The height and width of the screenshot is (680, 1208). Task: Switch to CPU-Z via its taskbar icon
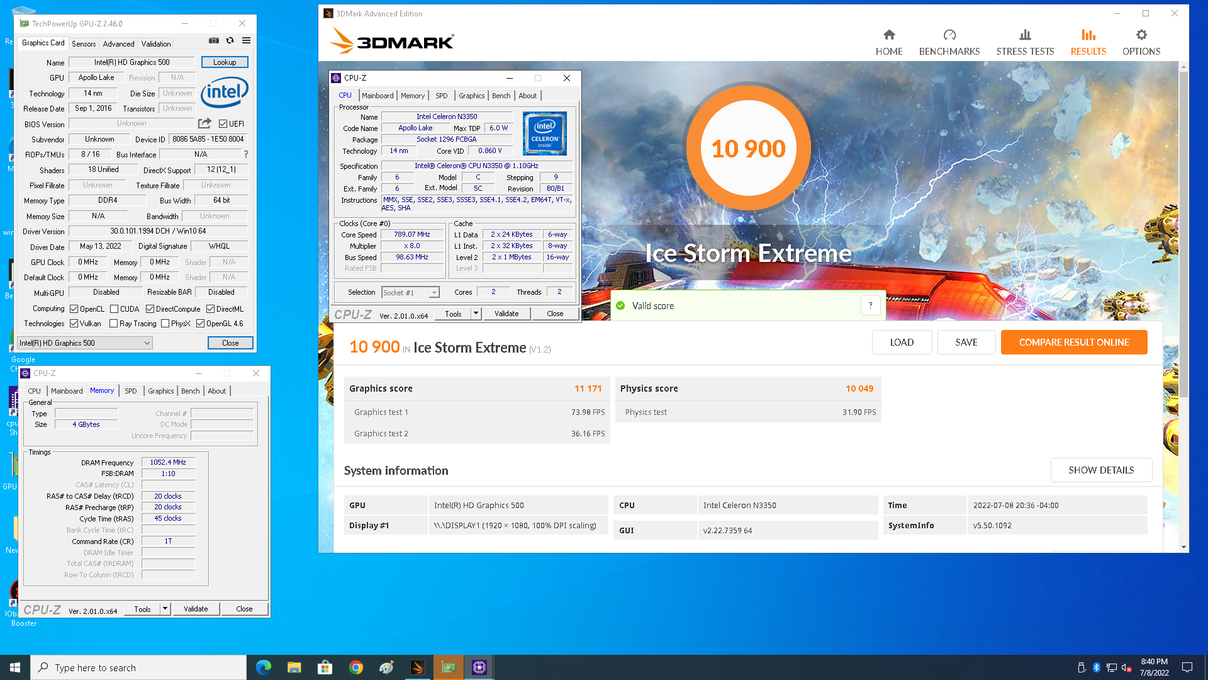click(x=479, y=667)
